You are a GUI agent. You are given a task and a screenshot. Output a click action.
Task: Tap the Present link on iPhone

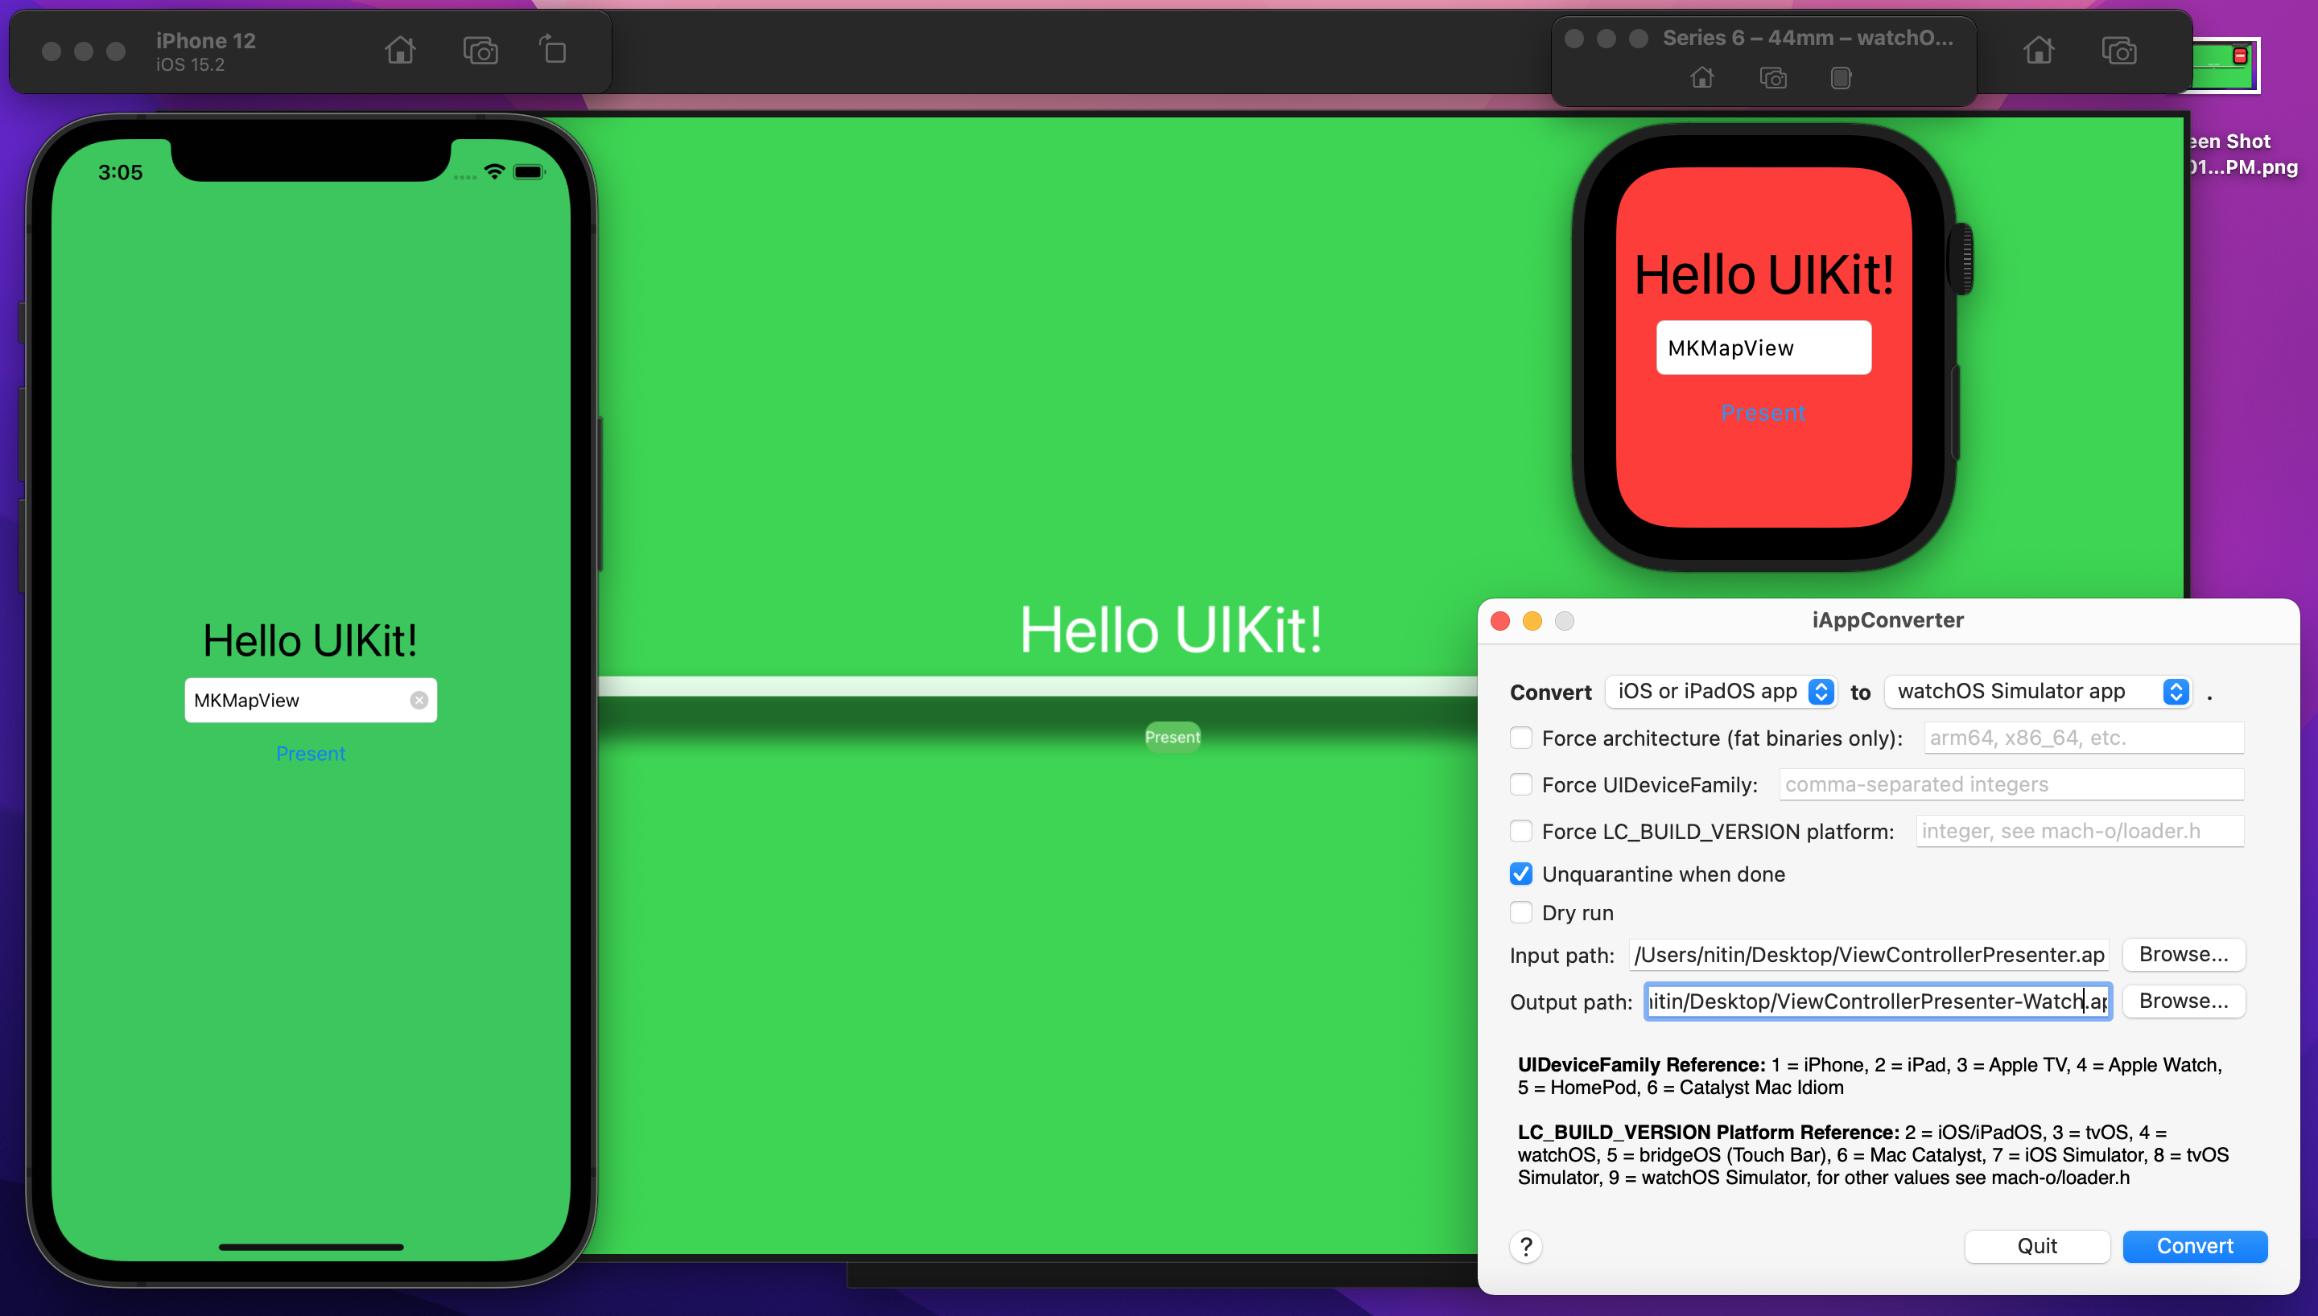point(310,754)
